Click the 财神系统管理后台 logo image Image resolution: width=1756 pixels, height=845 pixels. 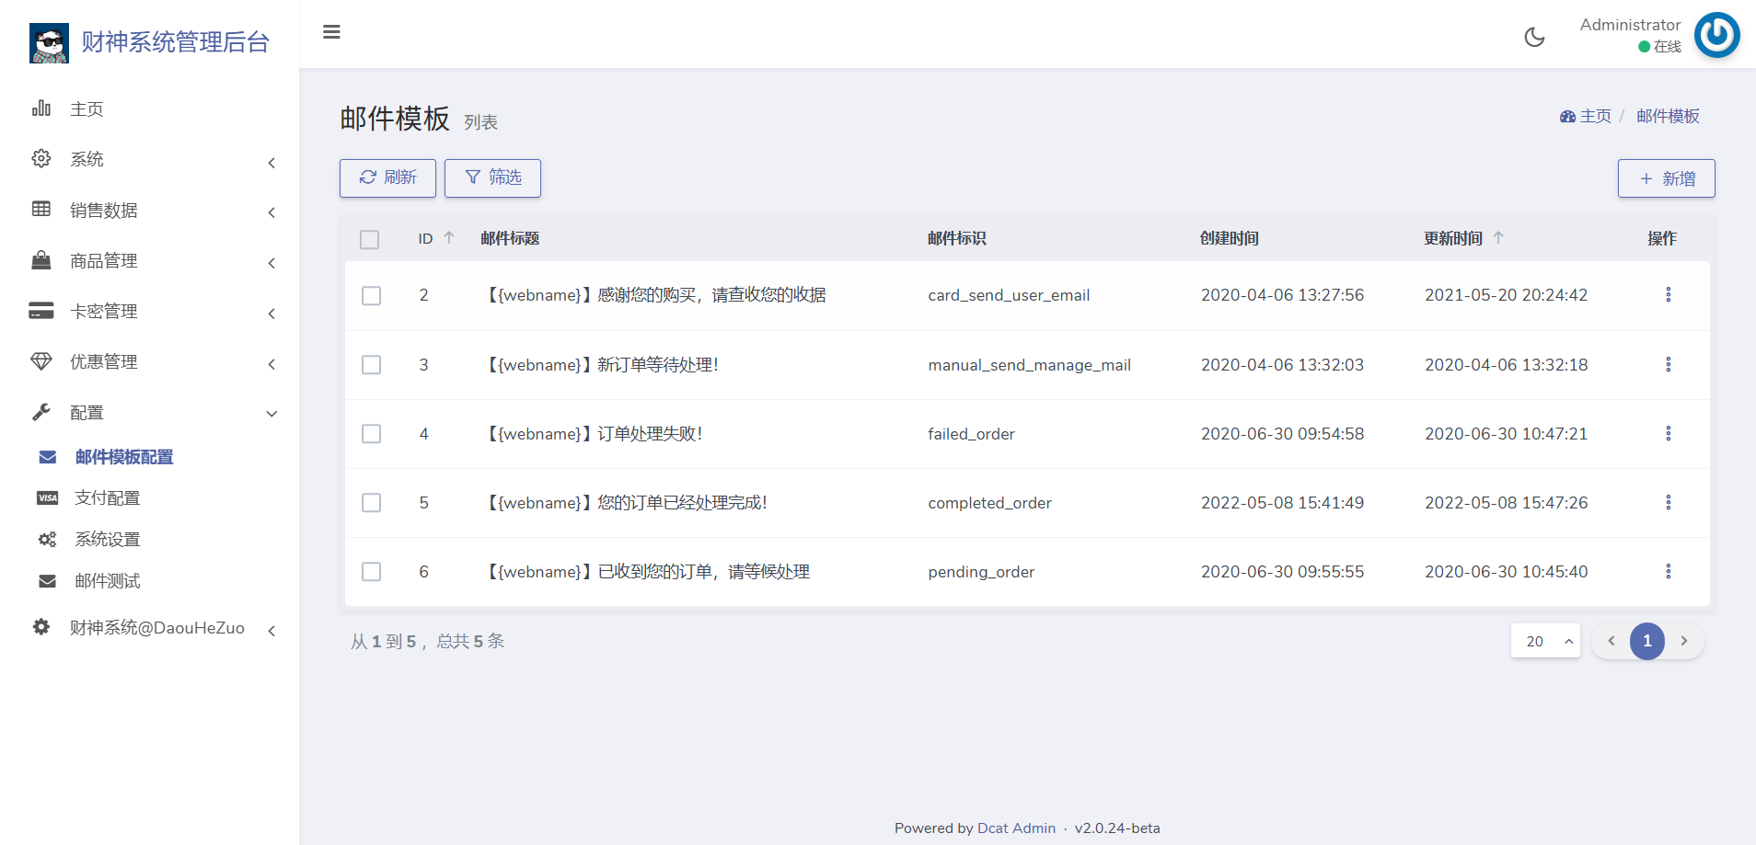click(49, 42)
